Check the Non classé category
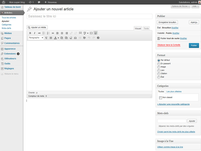 pos(160,98)
